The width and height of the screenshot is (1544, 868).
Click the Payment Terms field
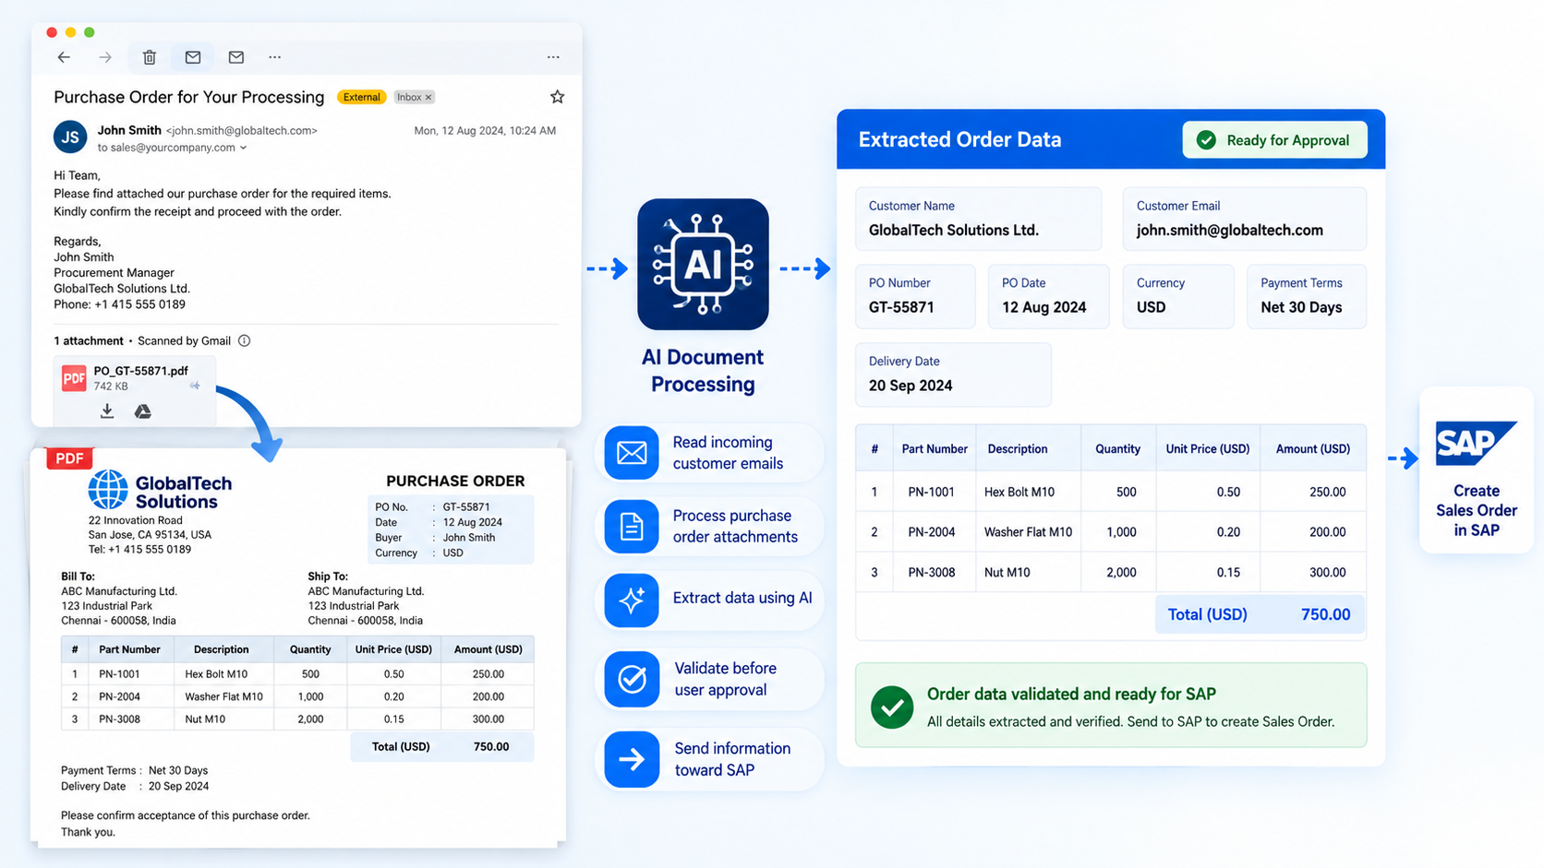click(x=1307, y=296)
